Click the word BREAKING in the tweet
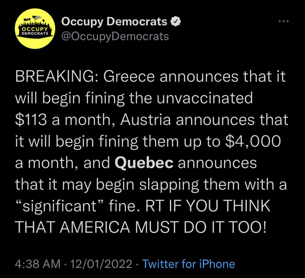Screen dimensions: 305x278 tap(55, 76)
